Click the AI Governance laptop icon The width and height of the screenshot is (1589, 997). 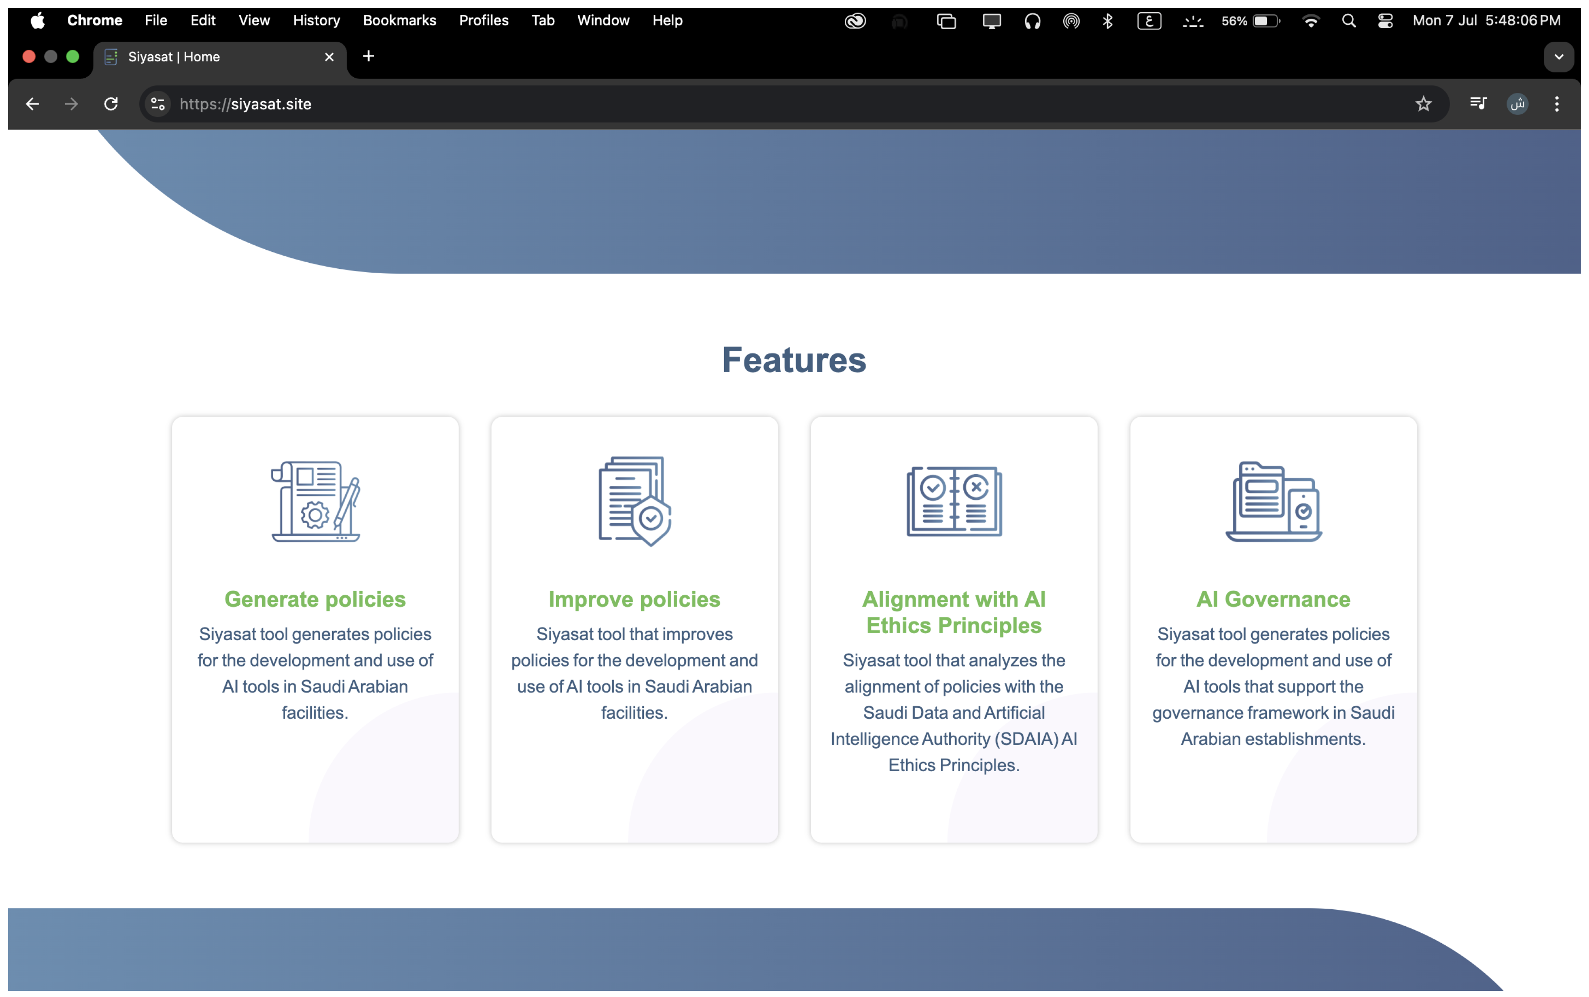(1273, 501)
